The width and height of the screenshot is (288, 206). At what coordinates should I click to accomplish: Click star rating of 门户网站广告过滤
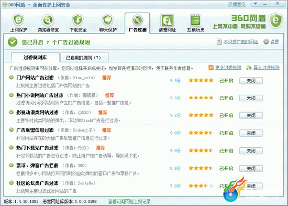pos(201,80)
